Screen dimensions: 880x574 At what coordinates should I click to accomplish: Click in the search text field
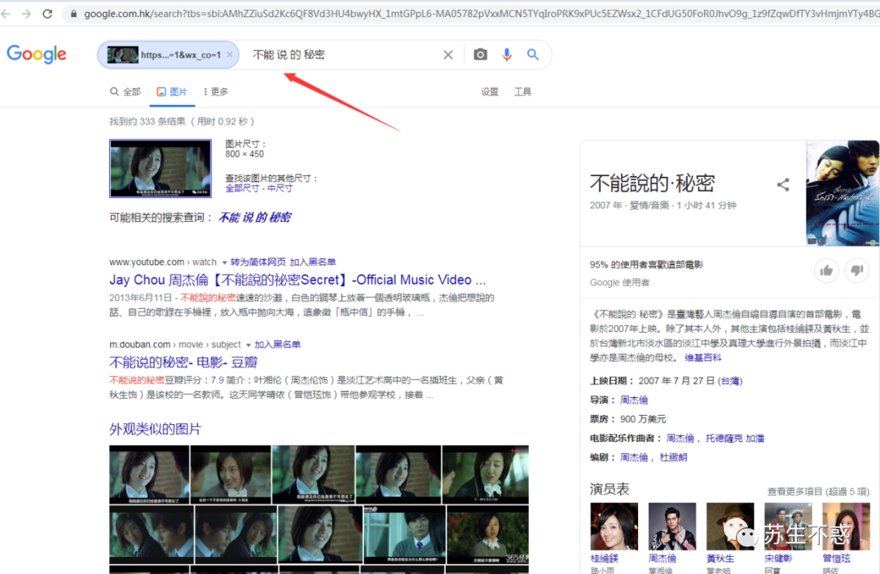342,55
